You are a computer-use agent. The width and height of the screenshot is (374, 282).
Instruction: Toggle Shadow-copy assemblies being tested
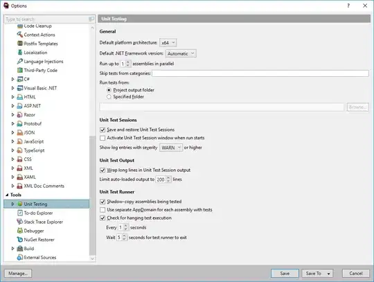(103, 202)
